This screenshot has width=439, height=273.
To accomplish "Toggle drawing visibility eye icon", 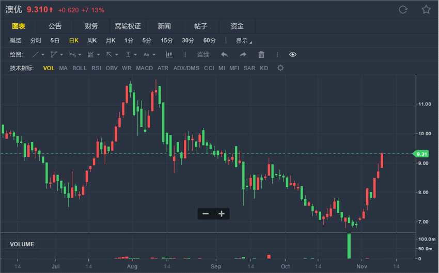I will coord(292,55).
